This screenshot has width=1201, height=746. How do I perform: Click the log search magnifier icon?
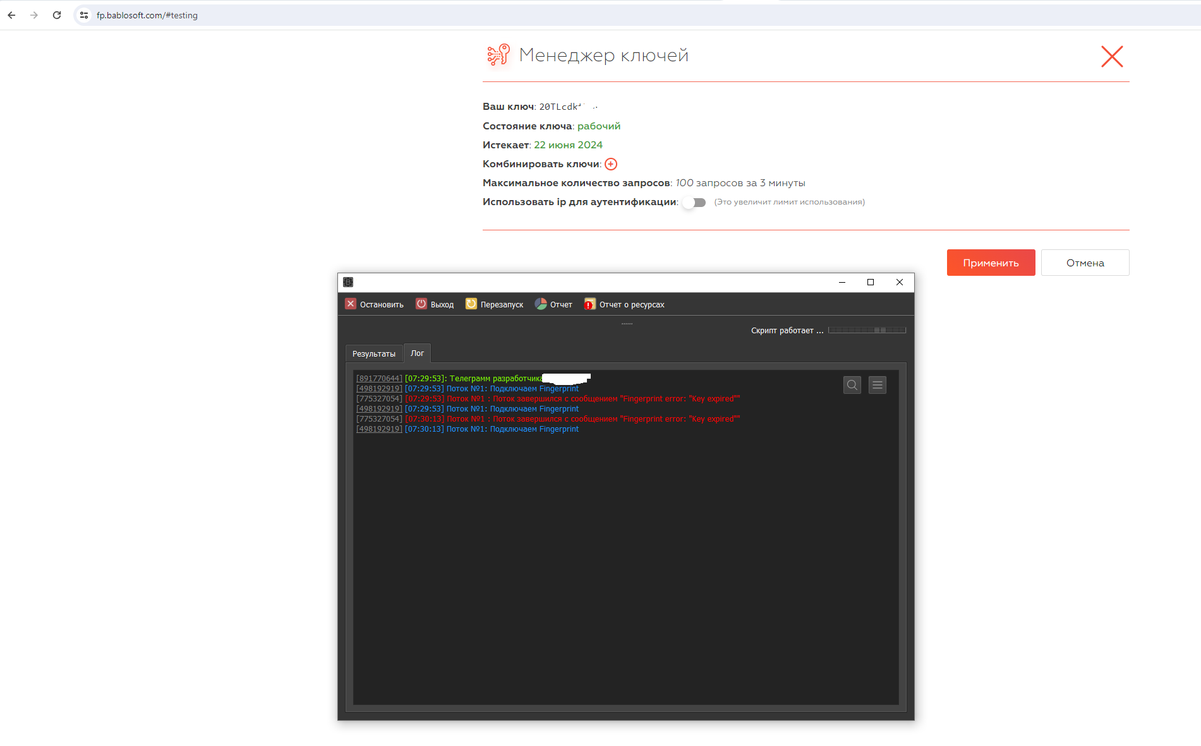852,385
